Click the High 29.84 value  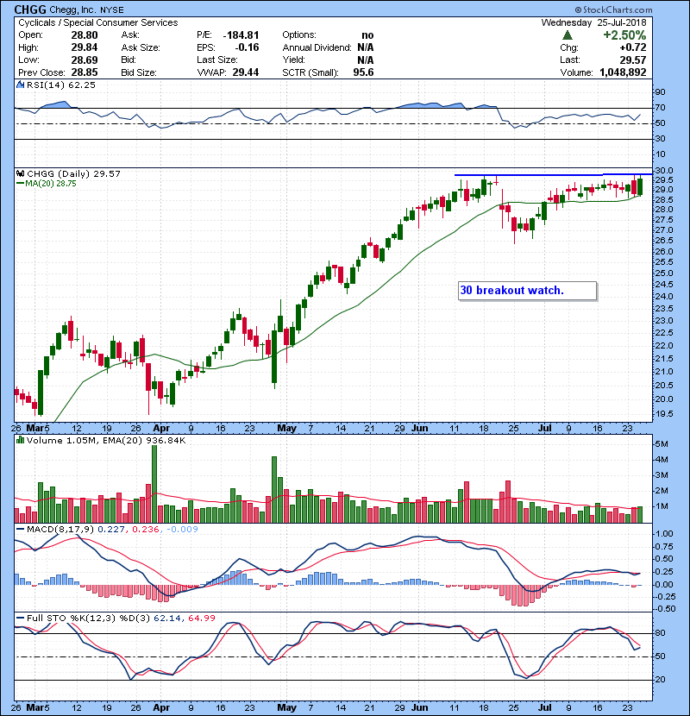85,47
